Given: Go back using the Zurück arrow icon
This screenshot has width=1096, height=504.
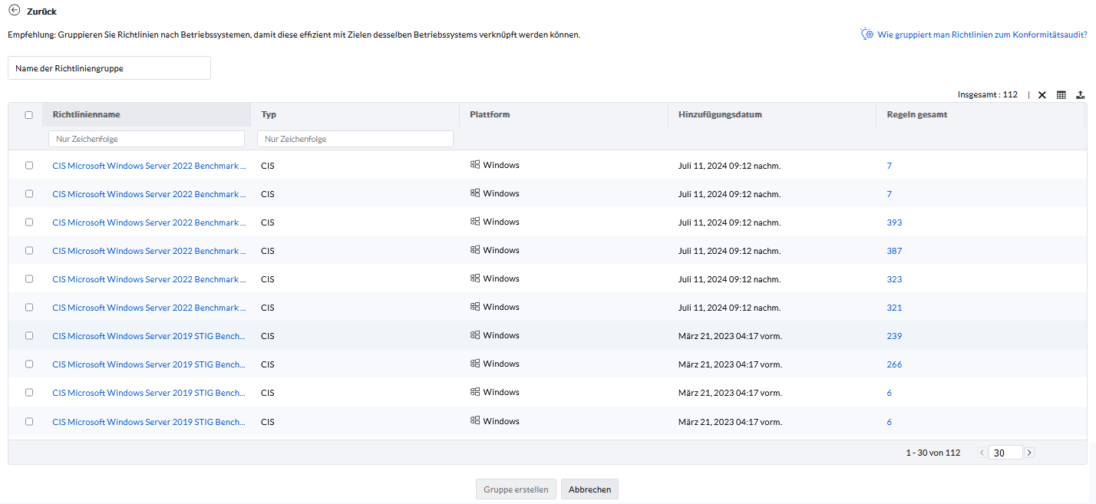Looking at the screenshot, I should point(14,11).
